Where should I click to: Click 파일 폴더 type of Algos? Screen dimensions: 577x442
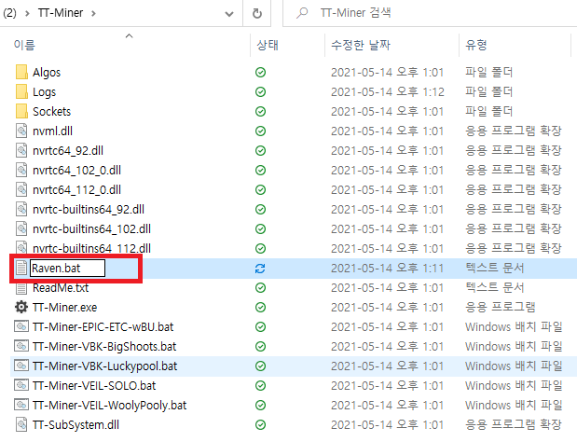coord(489,73)
